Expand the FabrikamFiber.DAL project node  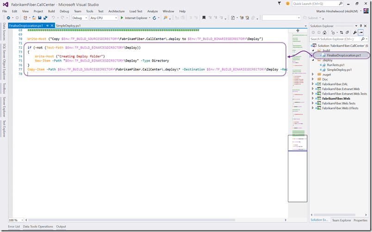tap(313, 84)
